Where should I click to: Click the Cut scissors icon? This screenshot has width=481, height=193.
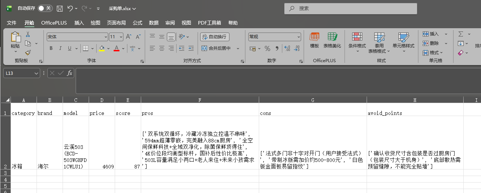pos(28,34)
